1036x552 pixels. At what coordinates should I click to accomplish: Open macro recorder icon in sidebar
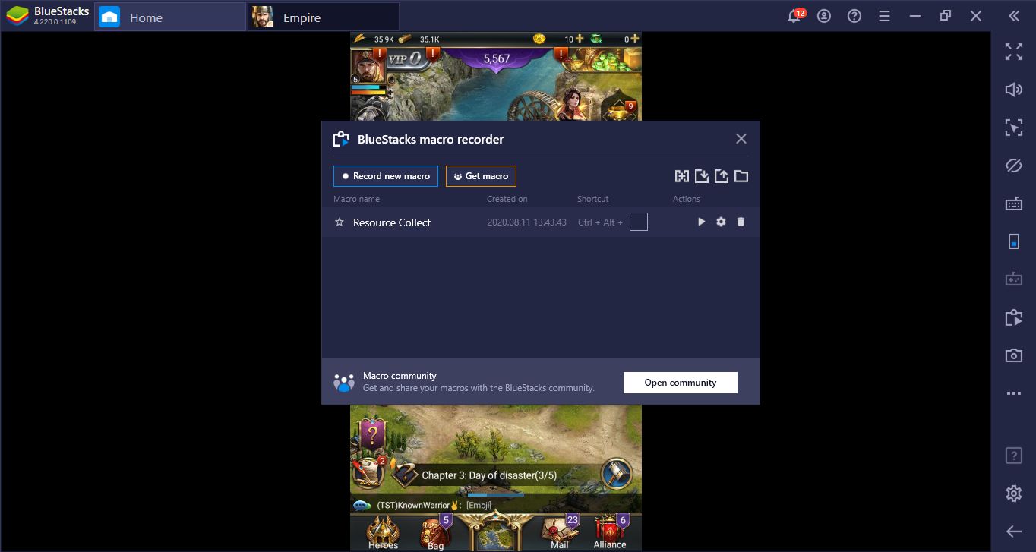coord(1014,317)
